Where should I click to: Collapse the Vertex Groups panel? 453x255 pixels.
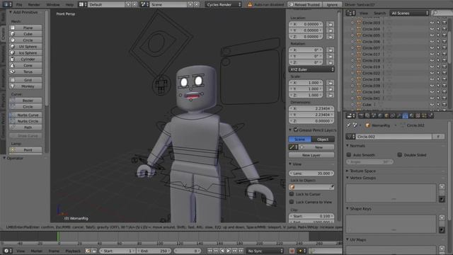[x=348, y=178]
